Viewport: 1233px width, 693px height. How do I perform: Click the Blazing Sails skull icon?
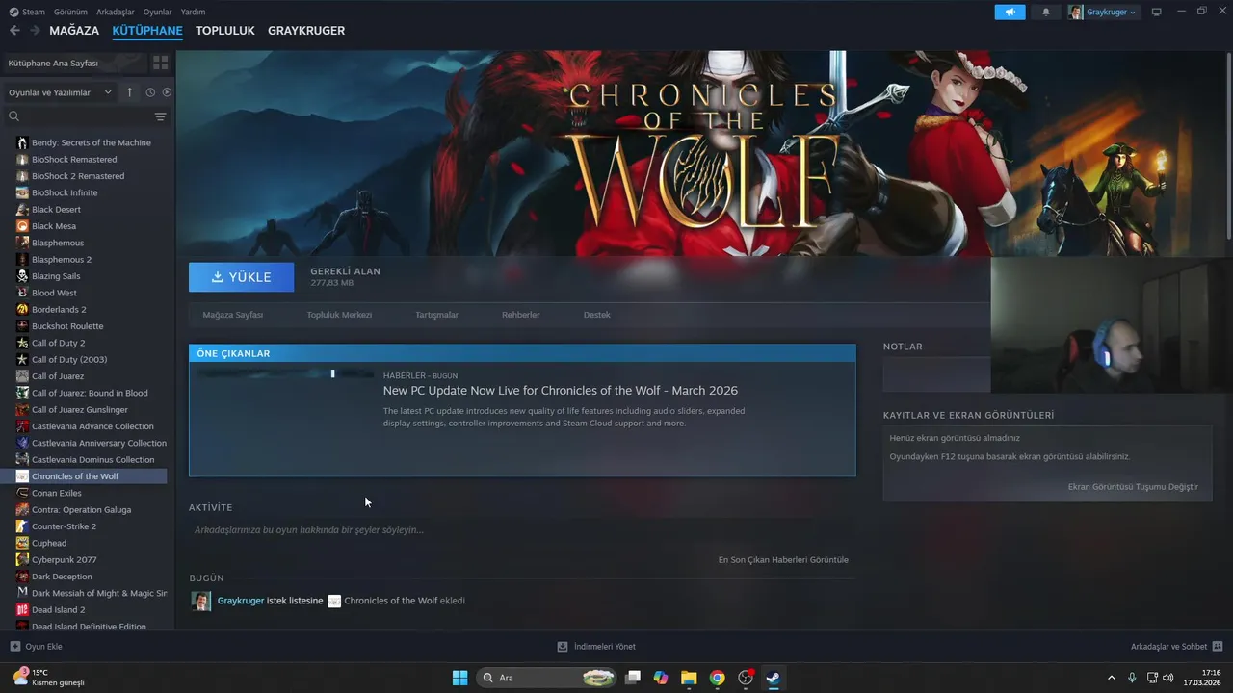click(x=22, y=276)
